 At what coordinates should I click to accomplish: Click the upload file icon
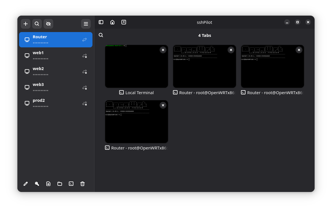click(48, 184)
